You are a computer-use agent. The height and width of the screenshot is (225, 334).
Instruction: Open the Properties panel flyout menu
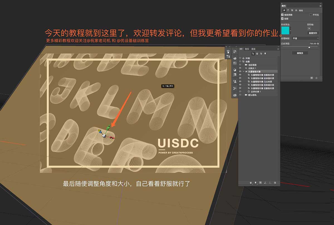pyautogui.click(x=320, y=6)
